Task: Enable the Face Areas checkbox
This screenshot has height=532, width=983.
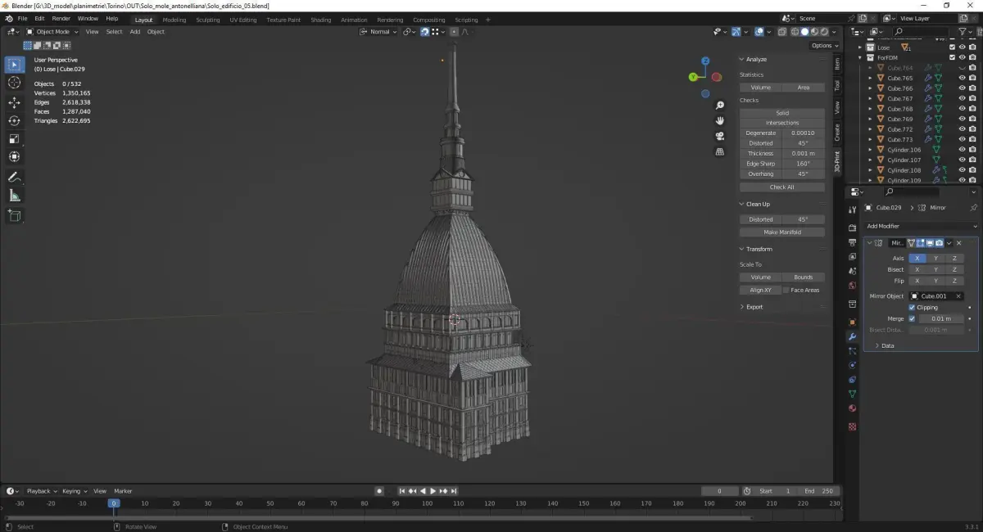Action: 786,290
